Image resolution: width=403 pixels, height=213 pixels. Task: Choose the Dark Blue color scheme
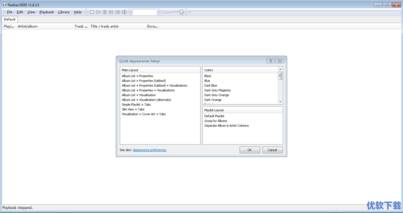coord(211,86)
